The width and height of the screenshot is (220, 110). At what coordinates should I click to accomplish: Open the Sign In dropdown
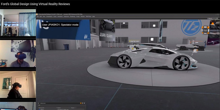(210, 18)
